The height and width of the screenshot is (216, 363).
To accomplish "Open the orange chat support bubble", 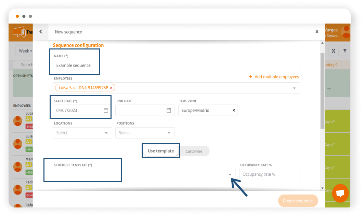I will tap(340, 193).
